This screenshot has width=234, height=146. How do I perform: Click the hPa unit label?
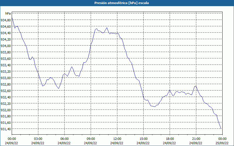(x=8, y=13)
